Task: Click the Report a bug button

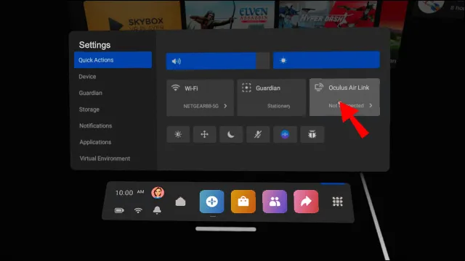Action: (312, 135)
